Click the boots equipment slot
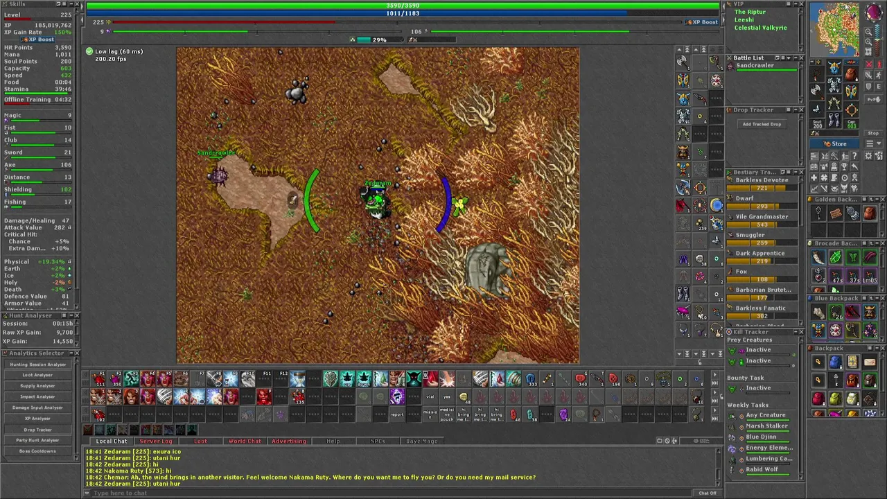The height and width of the screenshot is (499, 887). 834,120
